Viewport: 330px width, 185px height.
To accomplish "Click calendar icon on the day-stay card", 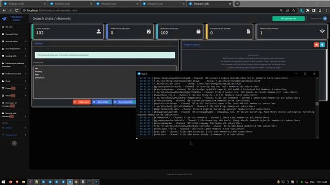I will coord(198,31).
